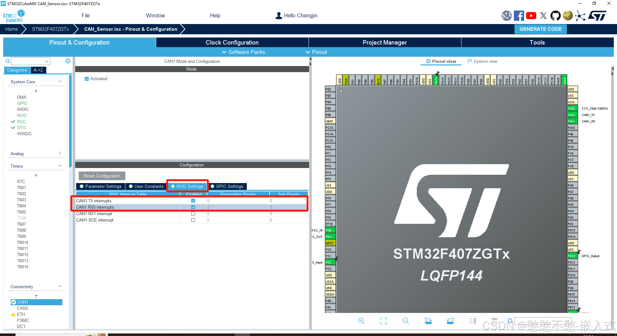Open the Software Packs dropdown
The height and width of the screenshot is (336, 617).
pos(243,52)
